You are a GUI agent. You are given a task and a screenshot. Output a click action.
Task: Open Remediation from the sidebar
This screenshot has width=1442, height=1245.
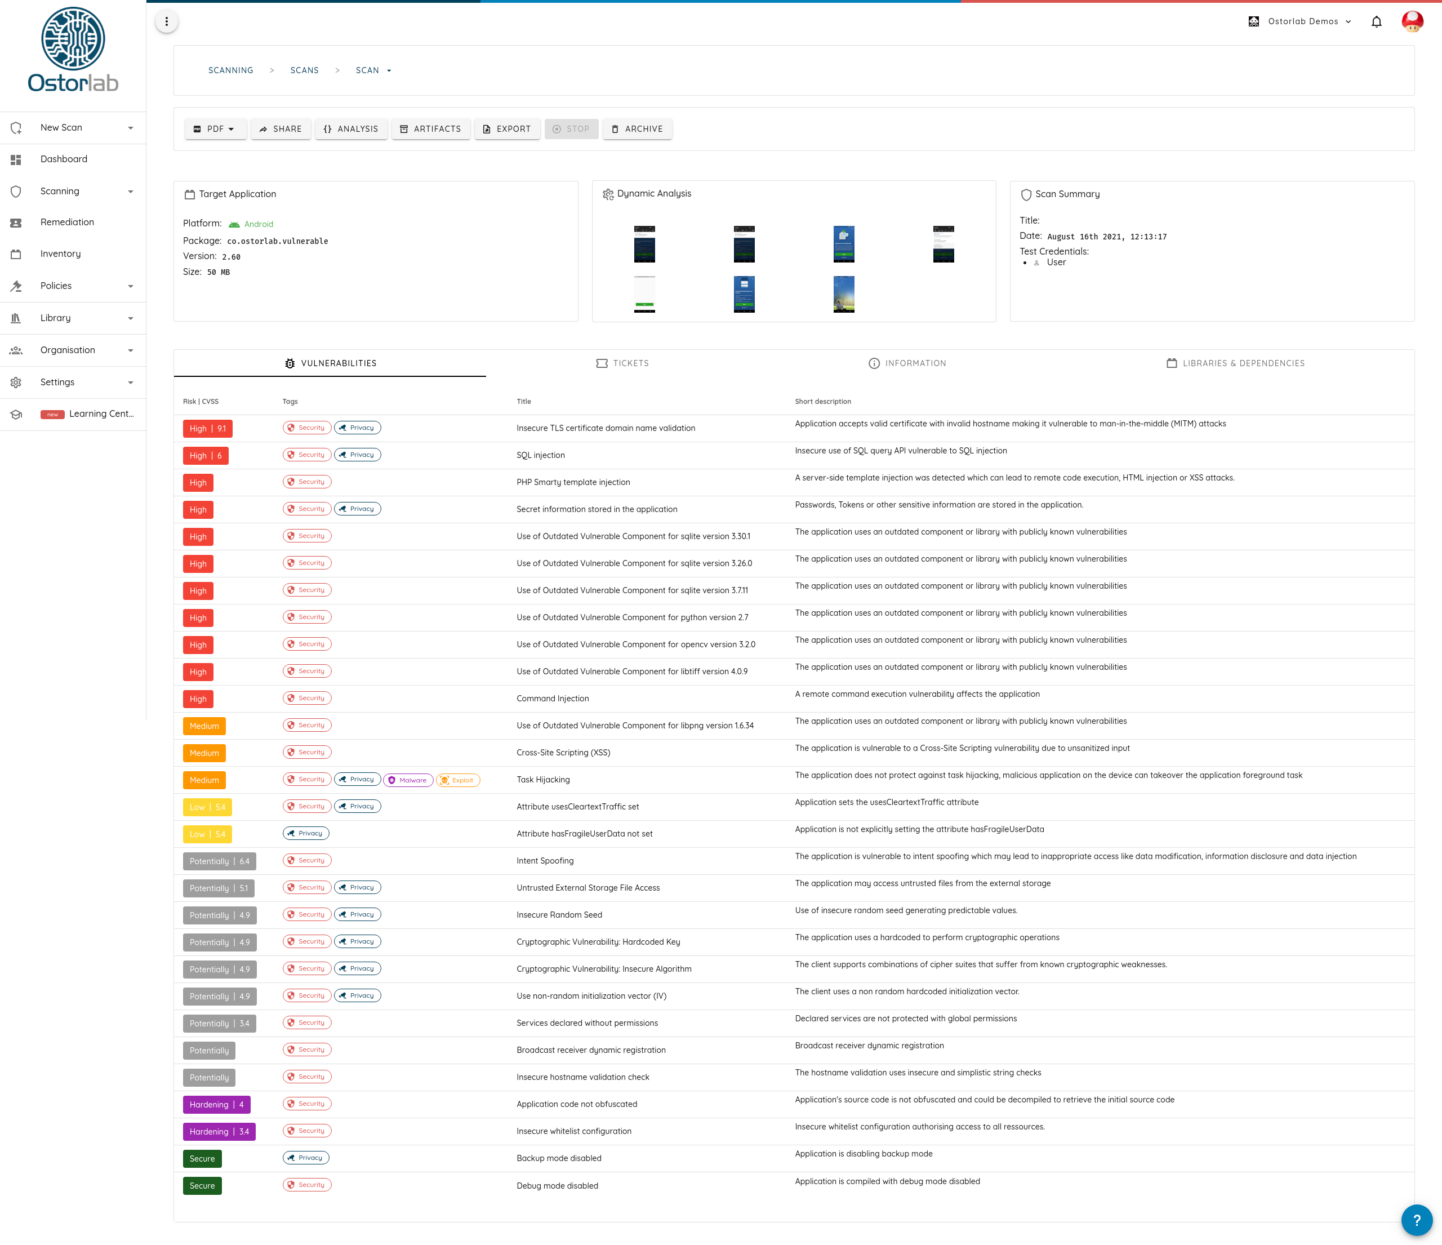coord(67,222)
